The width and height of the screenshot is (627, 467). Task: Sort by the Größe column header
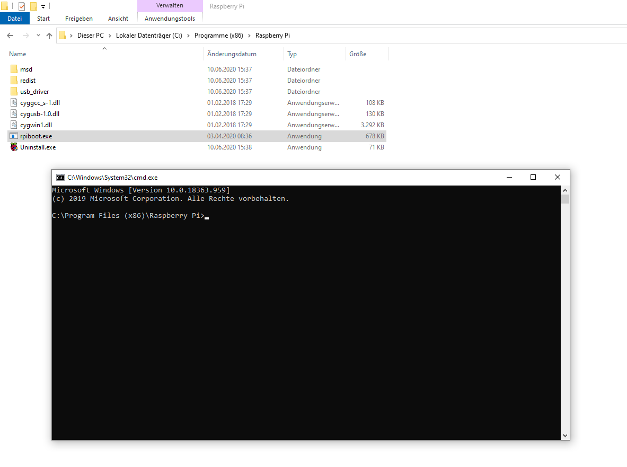(x=367, y=54)
